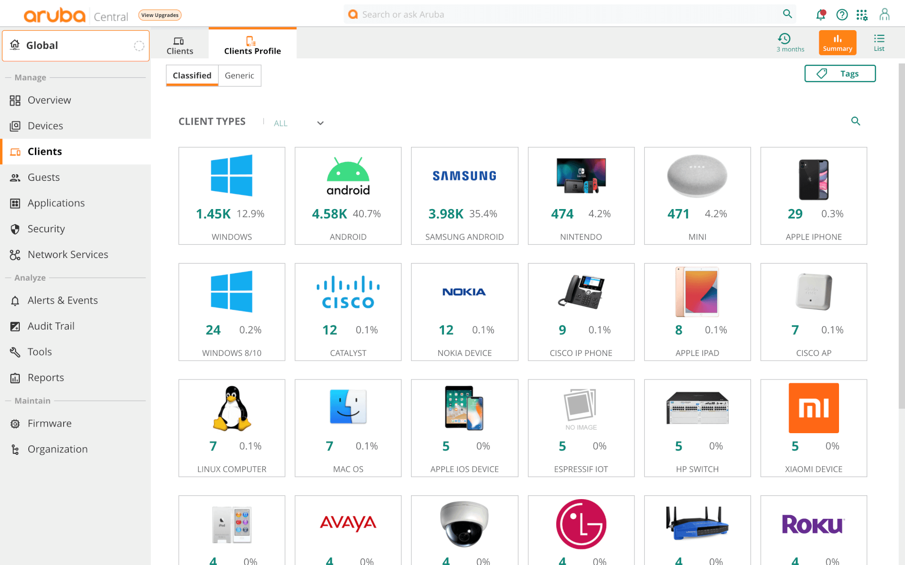
Task: Click the Apple iPhone image
Action: click(x=814, y=179)
